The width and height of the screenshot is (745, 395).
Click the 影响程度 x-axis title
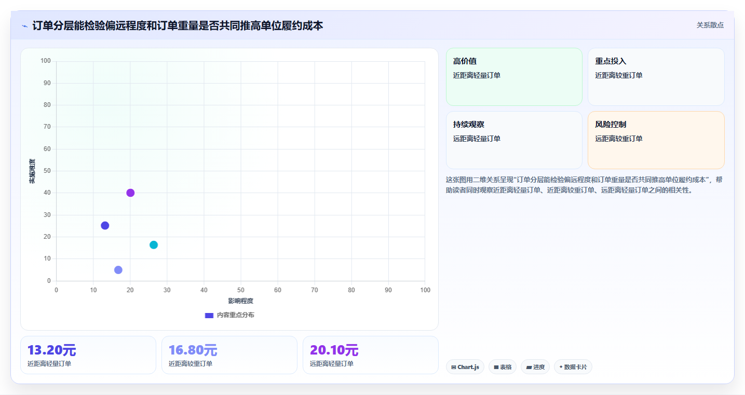[x=240, y=301]
